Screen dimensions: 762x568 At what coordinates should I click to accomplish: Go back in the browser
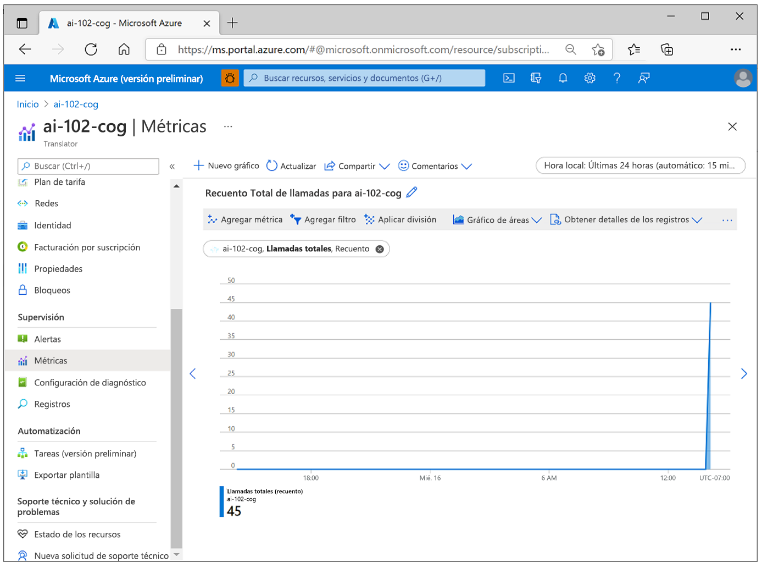(x=25, y=49)
